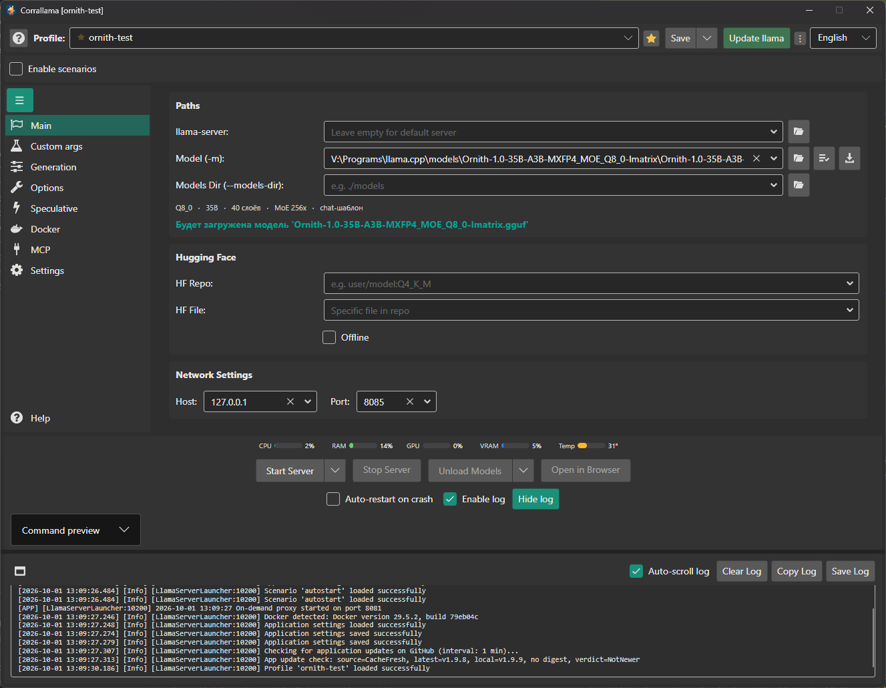Go to Custom args section

(77, 146)
